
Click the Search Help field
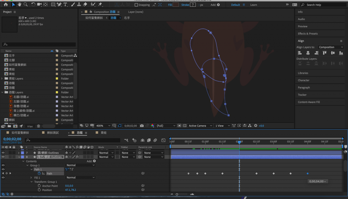coord(324,5)
